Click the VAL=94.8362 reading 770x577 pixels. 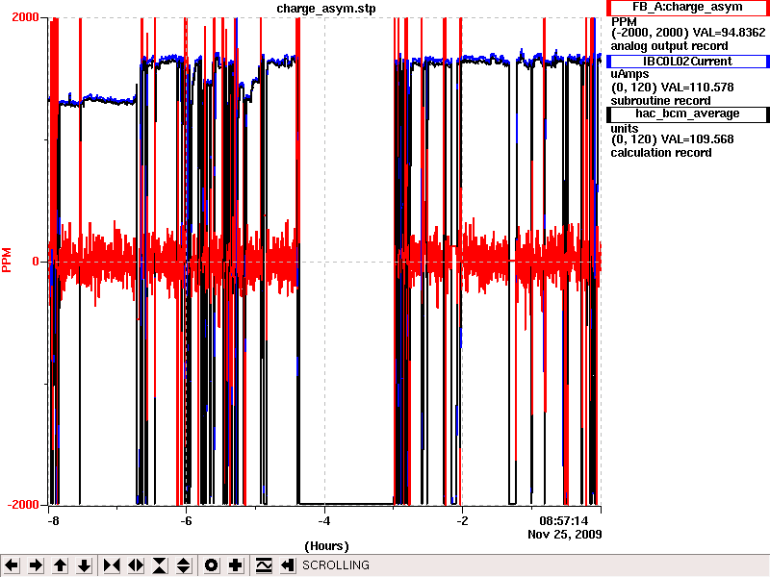pos(729,33)
